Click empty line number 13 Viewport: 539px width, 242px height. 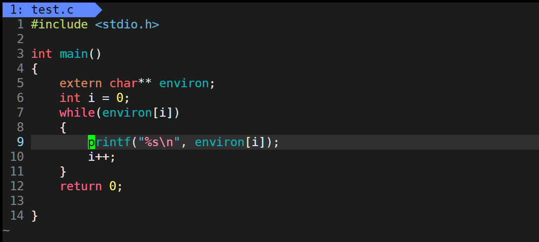[17, 201]
